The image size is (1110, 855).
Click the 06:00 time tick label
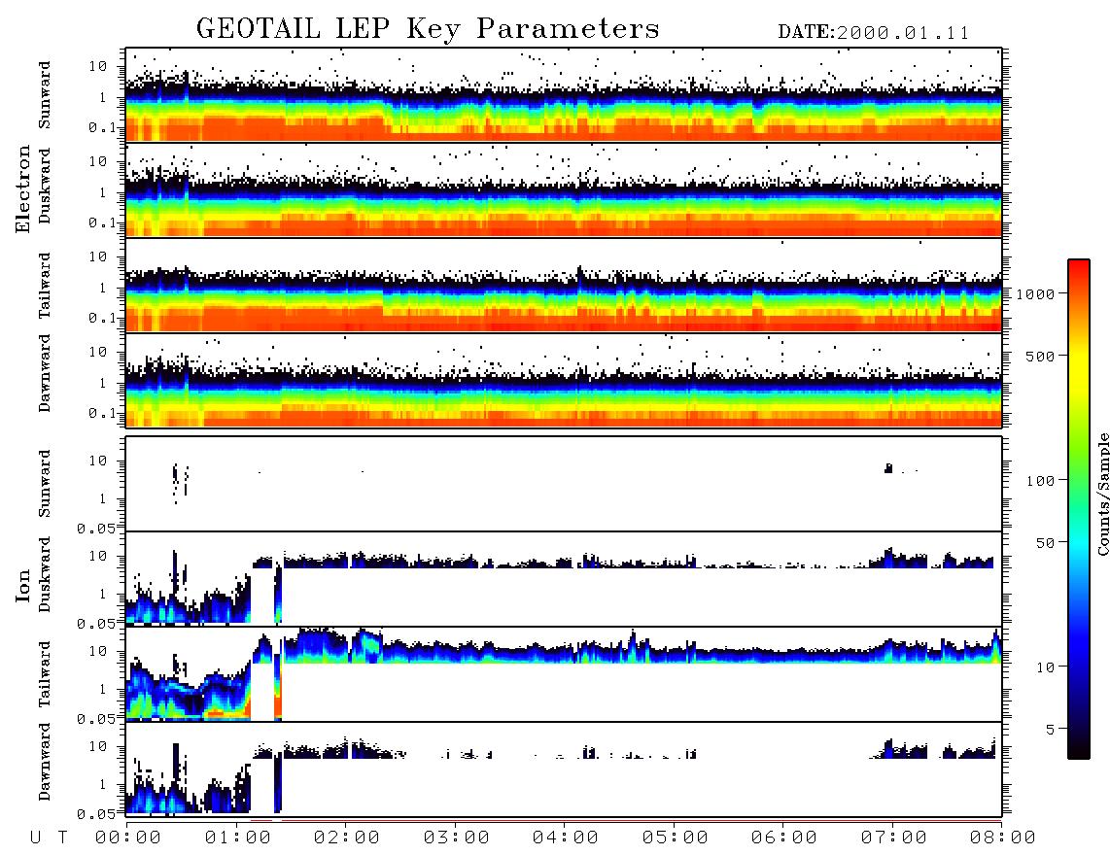[x=784, y=838]
